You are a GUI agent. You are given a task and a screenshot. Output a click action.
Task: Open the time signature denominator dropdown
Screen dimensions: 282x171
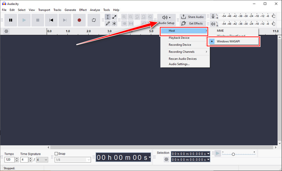(42, 159)
